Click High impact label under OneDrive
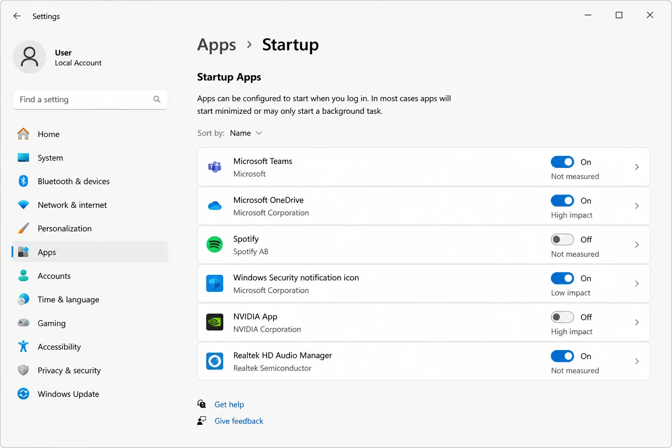The image size is (672, 448). tap(572, 215)
